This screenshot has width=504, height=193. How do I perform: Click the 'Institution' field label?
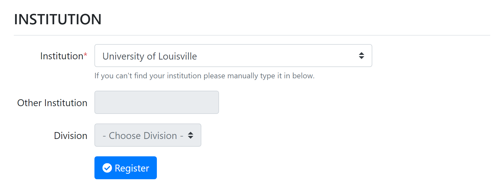click(x=62, y=56)
